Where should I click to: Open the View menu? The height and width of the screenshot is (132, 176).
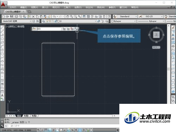pyautogui.click(x=34, y=7)
